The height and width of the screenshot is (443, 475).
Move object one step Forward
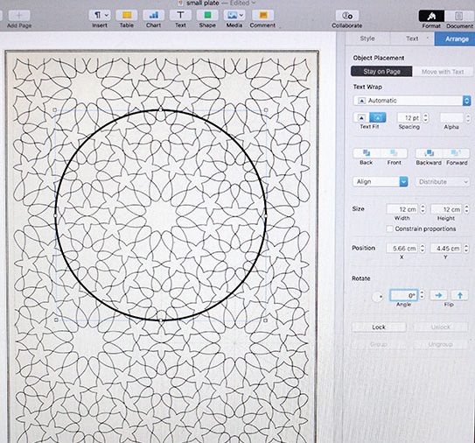coord(456,153)
